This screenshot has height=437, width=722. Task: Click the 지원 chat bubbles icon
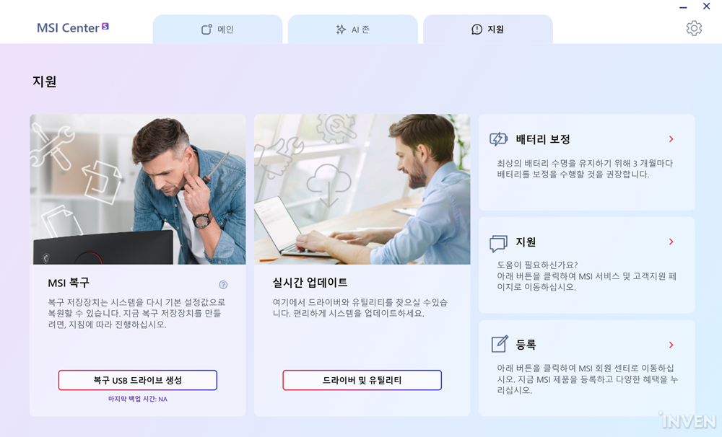point(498,243)
